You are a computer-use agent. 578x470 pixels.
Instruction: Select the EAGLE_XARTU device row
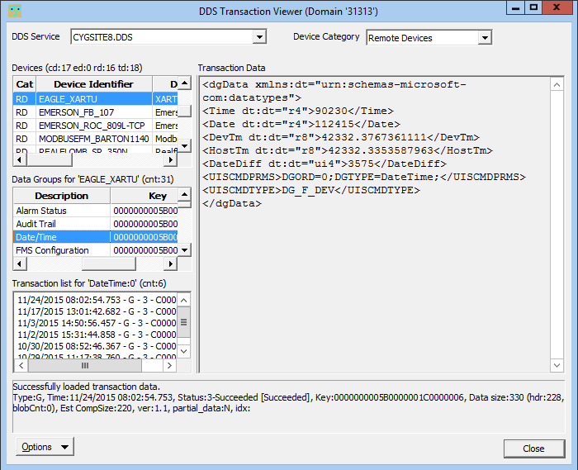tap(95, 99)
